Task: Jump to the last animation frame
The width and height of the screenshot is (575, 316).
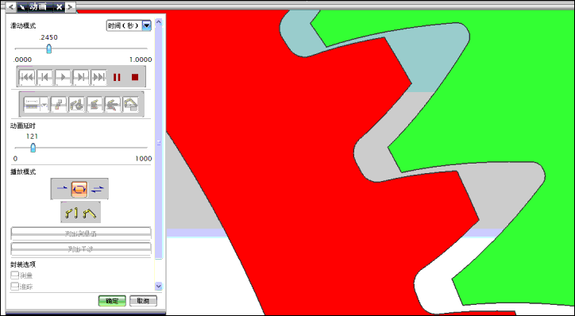Action: click(x=99, y=77)
